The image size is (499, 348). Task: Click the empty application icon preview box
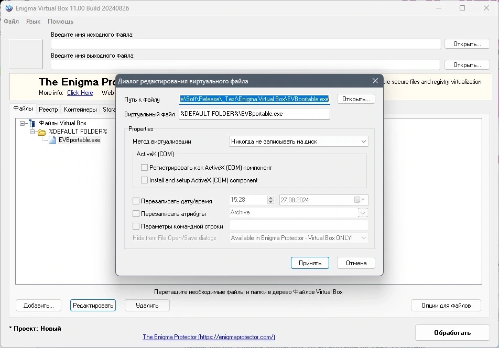click(26, 54)
